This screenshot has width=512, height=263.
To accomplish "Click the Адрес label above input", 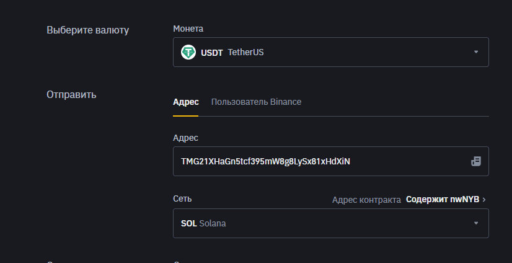I will tap(185, 137).
